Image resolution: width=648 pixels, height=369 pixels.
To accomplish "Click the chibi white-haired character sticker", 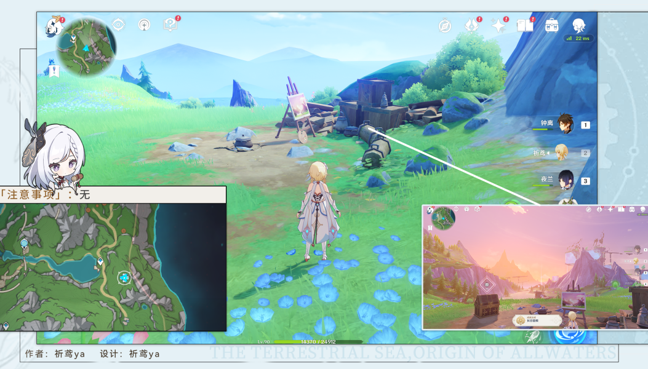I will tap(53, 156).
